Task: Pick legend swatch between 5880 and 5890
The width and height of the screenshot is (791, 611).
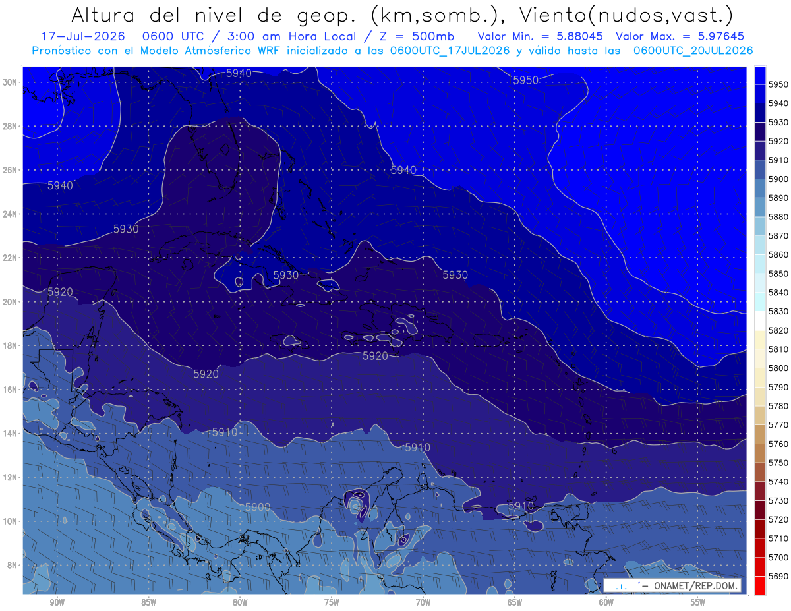Action: [x=760, y=207]
